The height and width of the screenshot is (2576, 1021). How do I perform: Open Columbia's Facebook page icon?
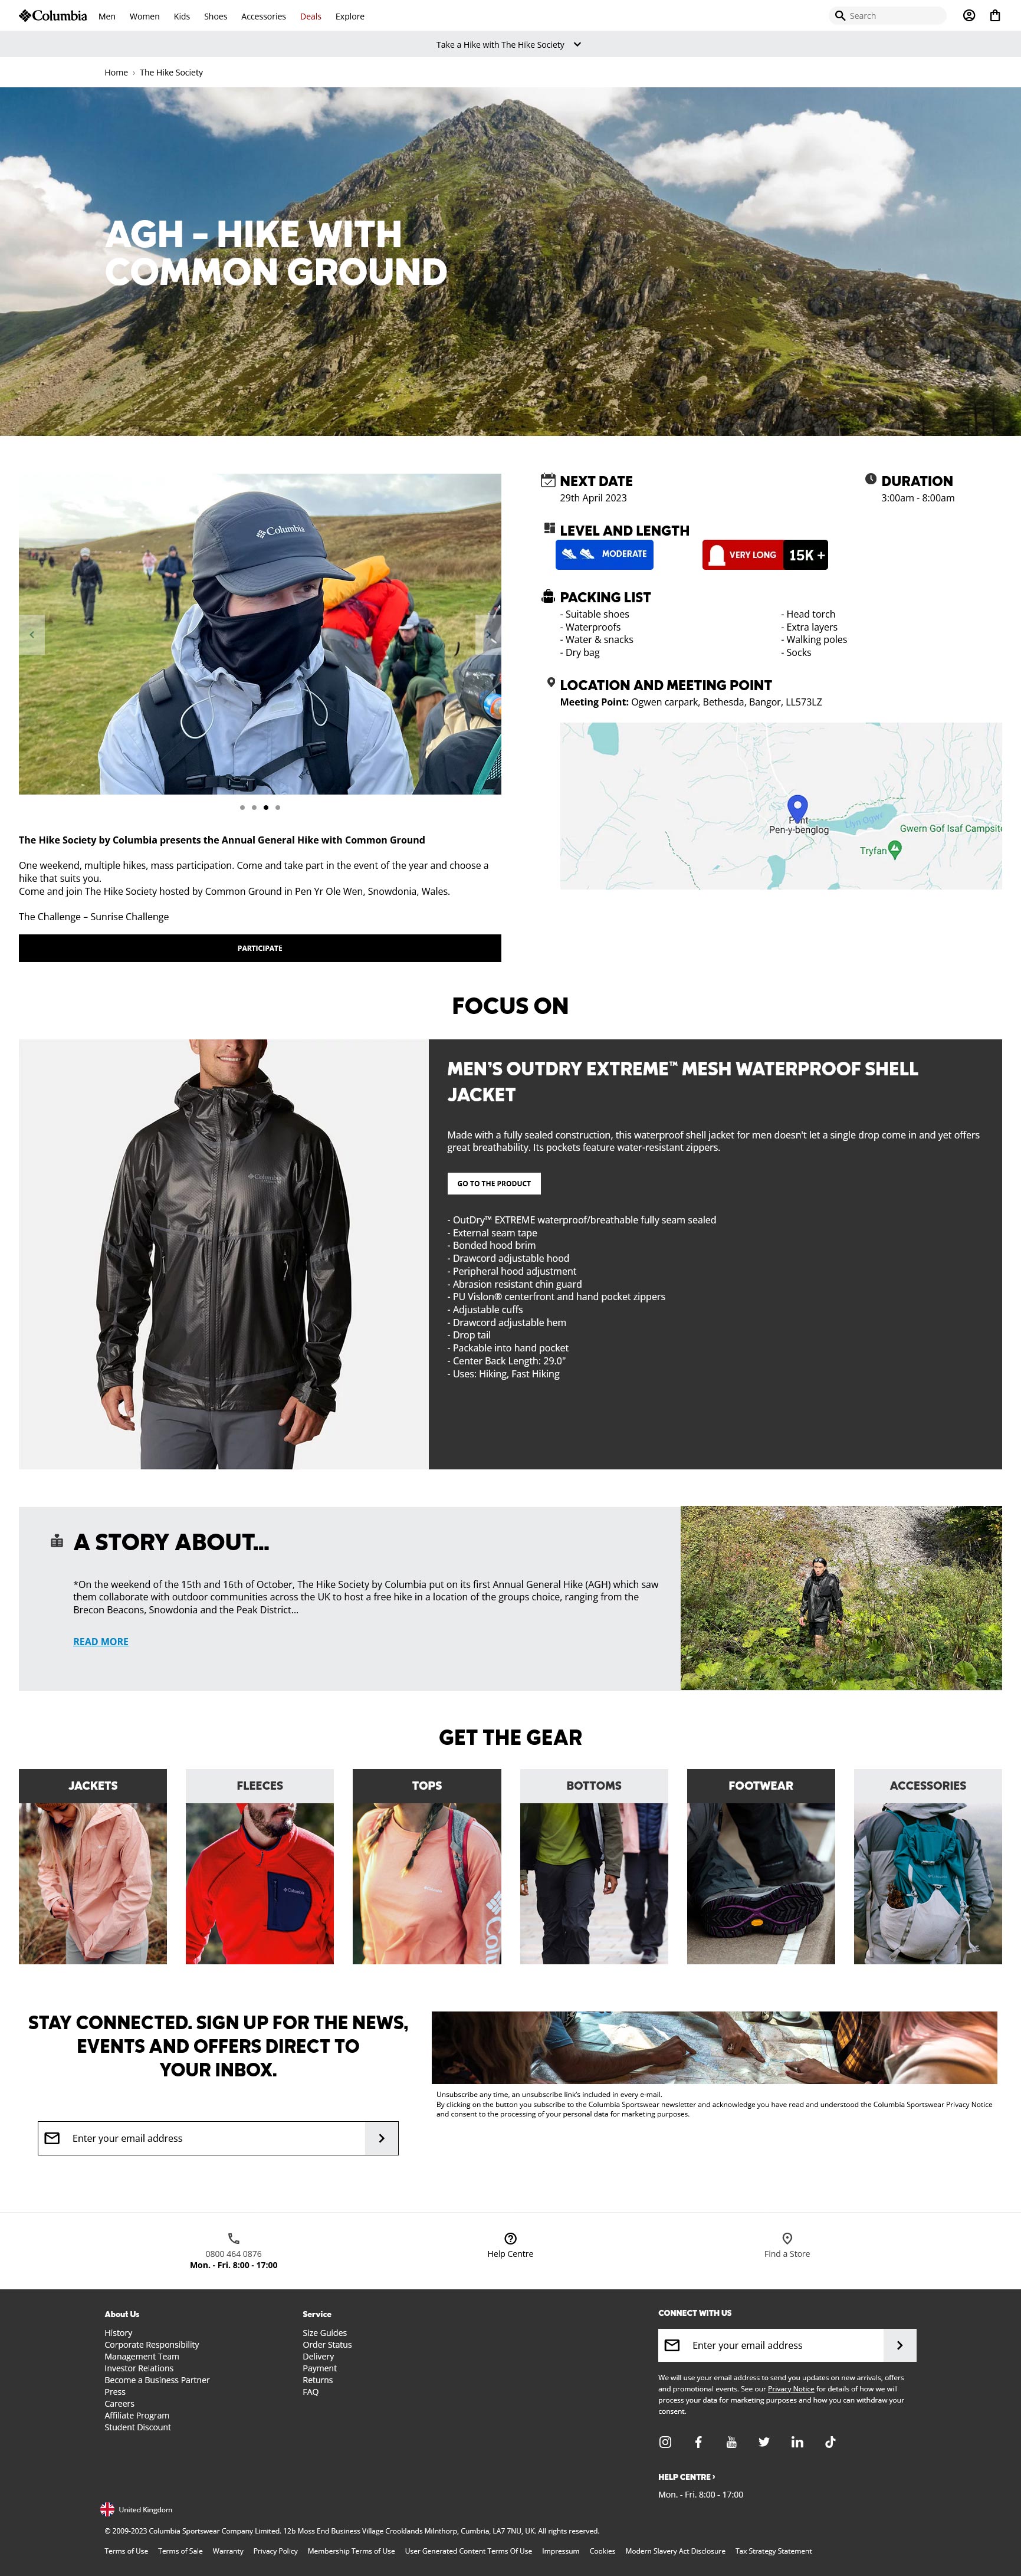click(698, 2441)
